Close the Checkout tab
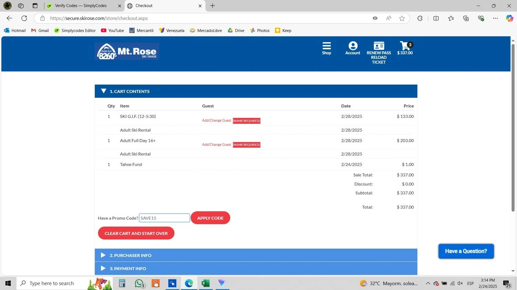Image resolution: width=517 pixels, height=290 pixels. 200,5
